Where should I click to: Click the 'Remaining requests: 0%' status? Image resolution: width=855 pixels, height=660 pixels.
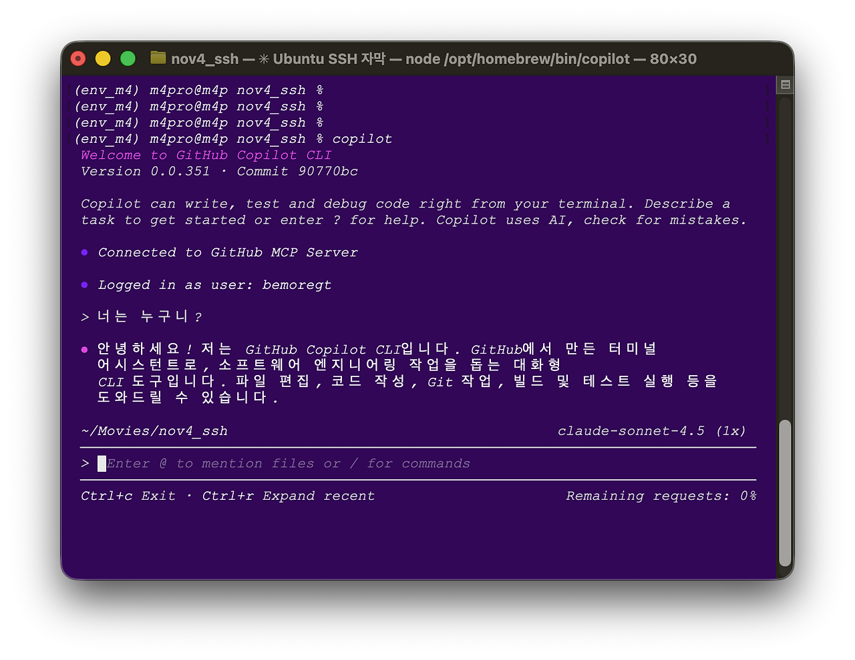661,496
